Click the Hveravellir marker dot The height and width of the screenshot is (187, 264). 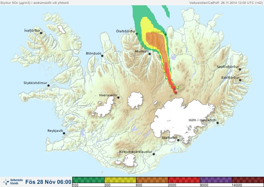pyautogui.click(x=118, y=97)
